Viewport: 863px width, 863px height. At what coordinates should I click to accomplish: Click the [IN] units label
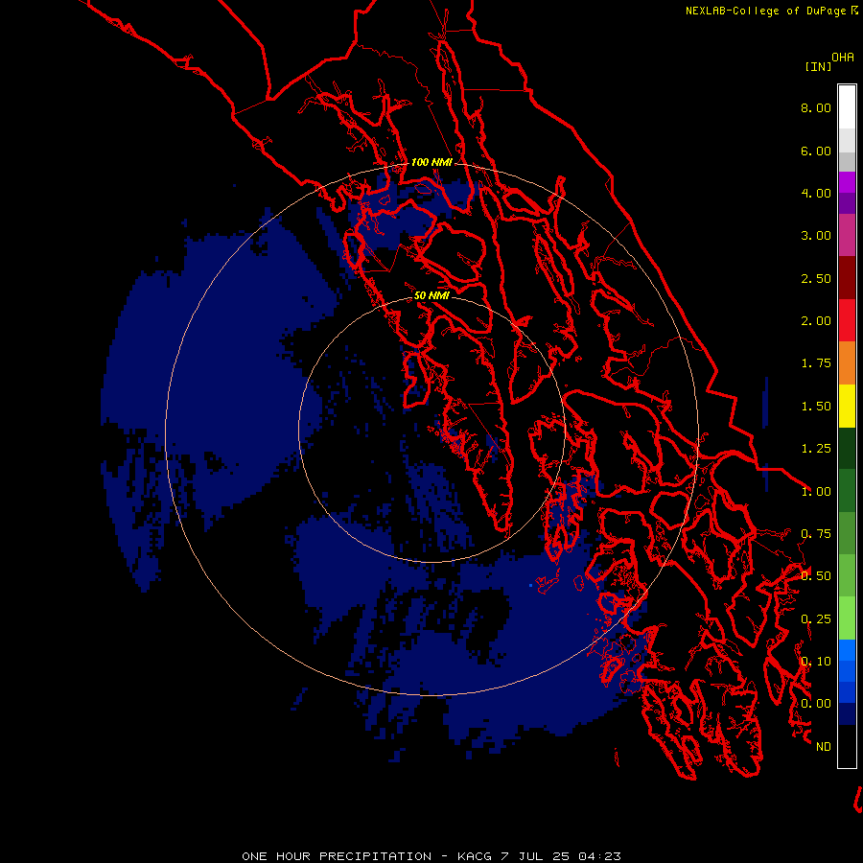[818, 66]
